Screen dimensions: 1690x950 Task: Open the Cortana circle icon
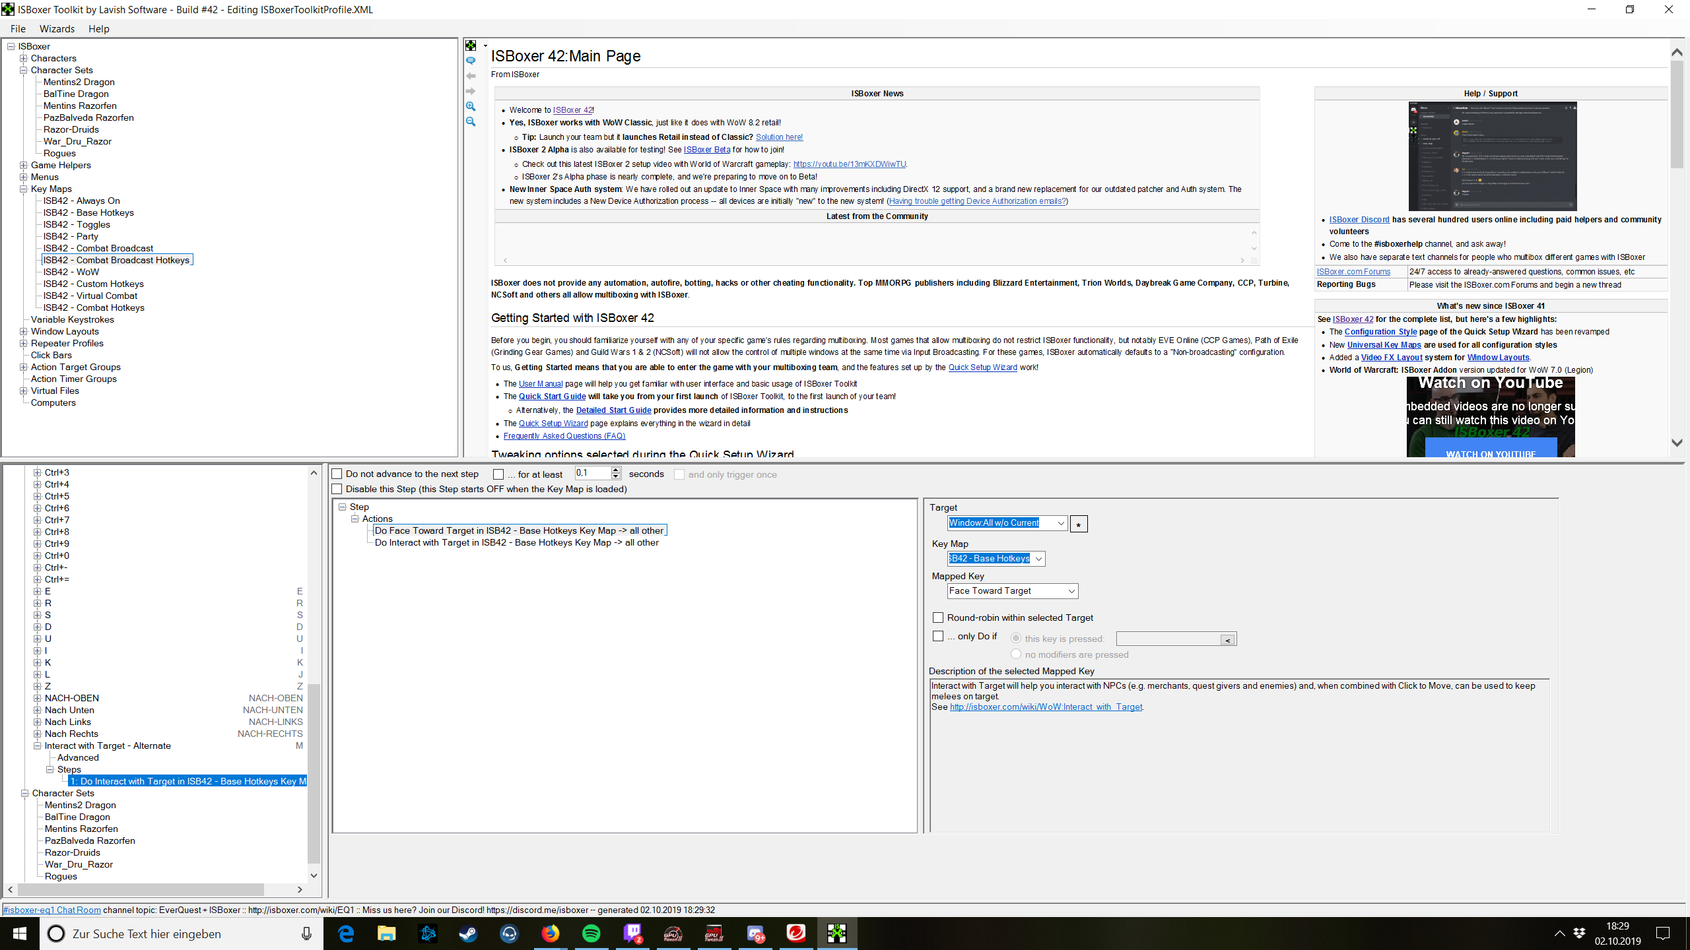[x=57, y=934]
